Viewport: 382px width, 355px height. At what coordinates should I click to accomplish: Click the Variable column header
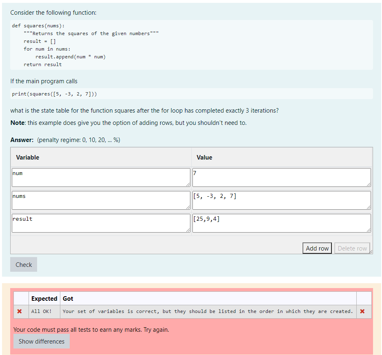(28, 158)
